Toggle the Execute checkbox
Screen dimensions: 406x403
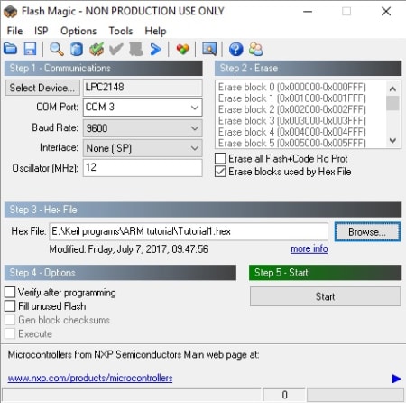(10, 333)
